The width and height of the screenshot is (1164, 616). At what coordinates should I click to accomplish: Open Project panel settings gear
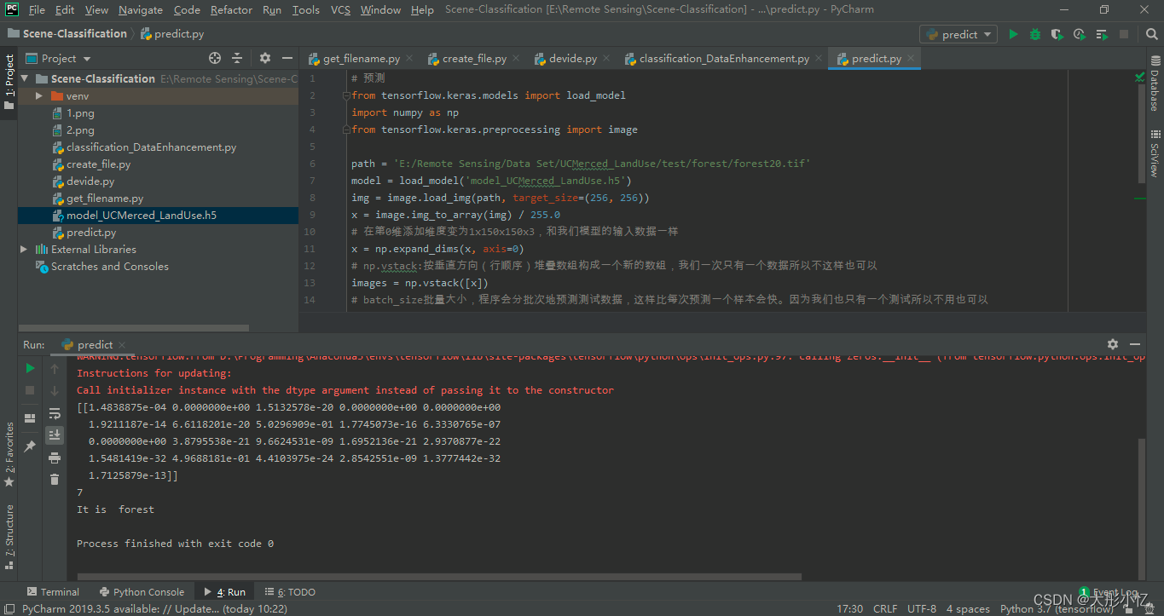(x=265, y=58)
